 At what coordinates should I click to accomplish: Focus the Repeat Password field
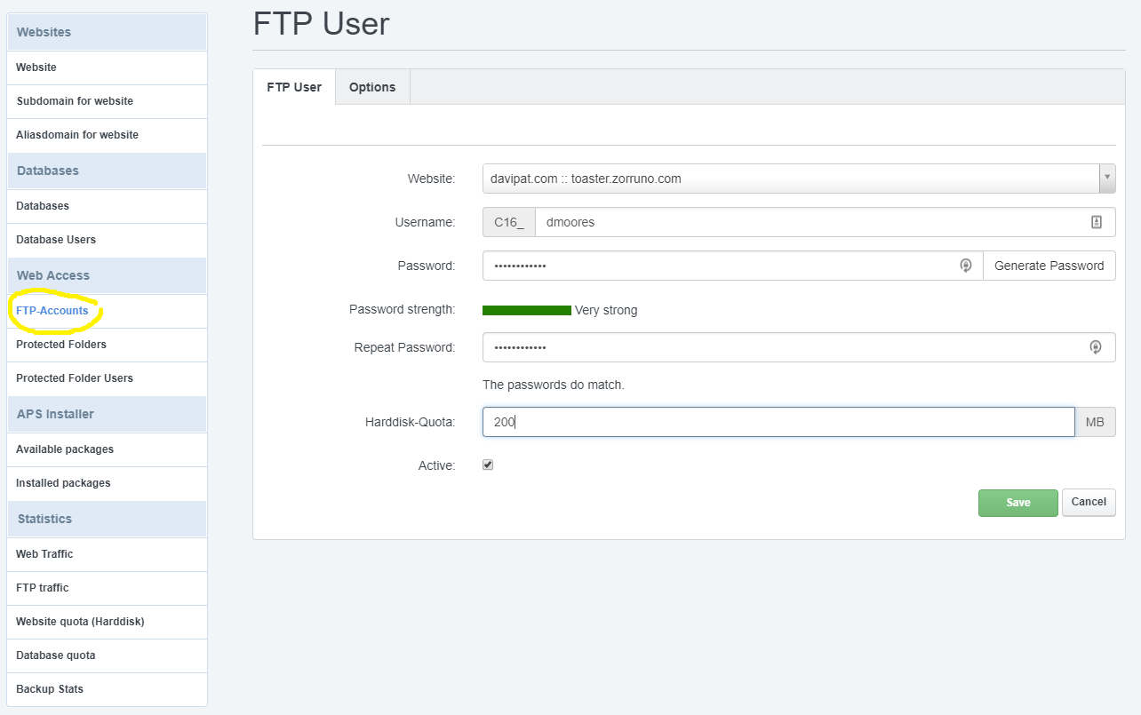click(799, 347)
